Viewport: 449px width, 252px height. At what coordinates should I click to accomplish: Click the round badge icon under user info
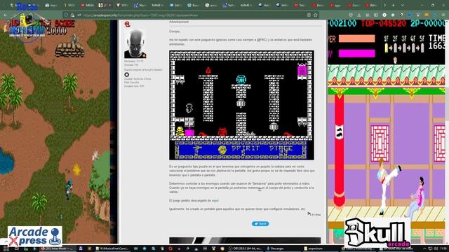point(126,75)
